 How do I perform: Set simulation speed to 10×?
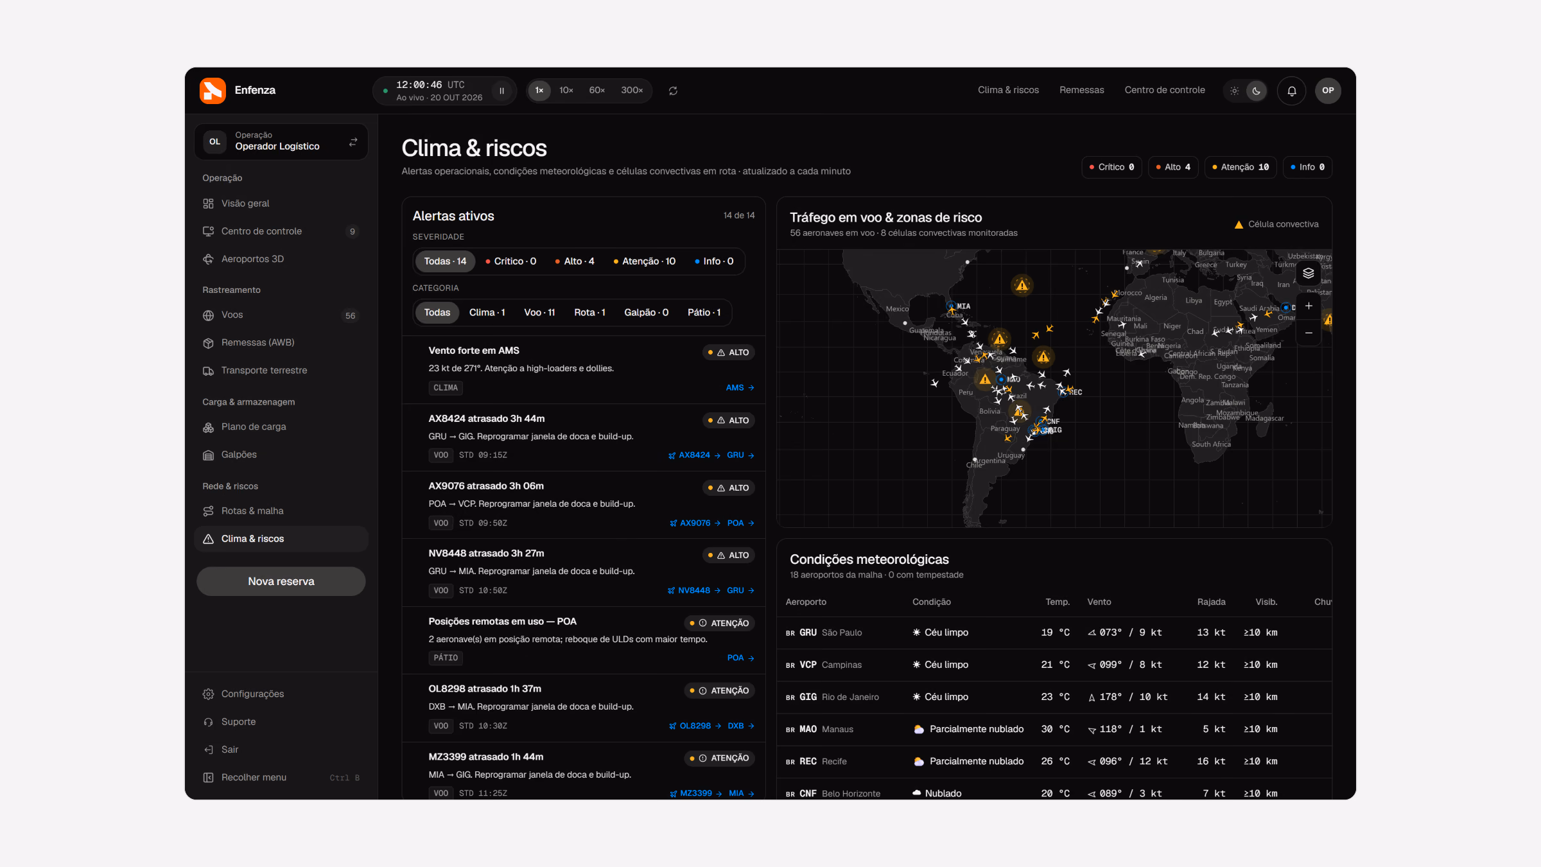pos(566,91)
